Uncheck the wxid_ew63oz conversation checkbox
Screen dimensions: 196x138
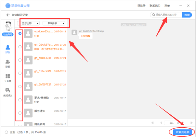(x=20, y=33)
